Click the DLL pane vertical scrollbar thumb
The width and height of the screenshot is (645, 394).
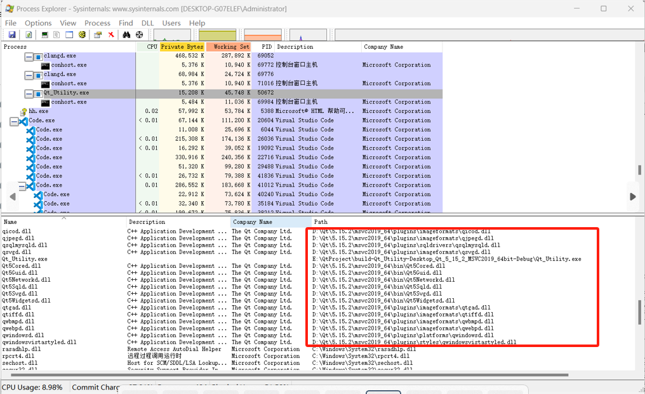[x=640, y=313]
